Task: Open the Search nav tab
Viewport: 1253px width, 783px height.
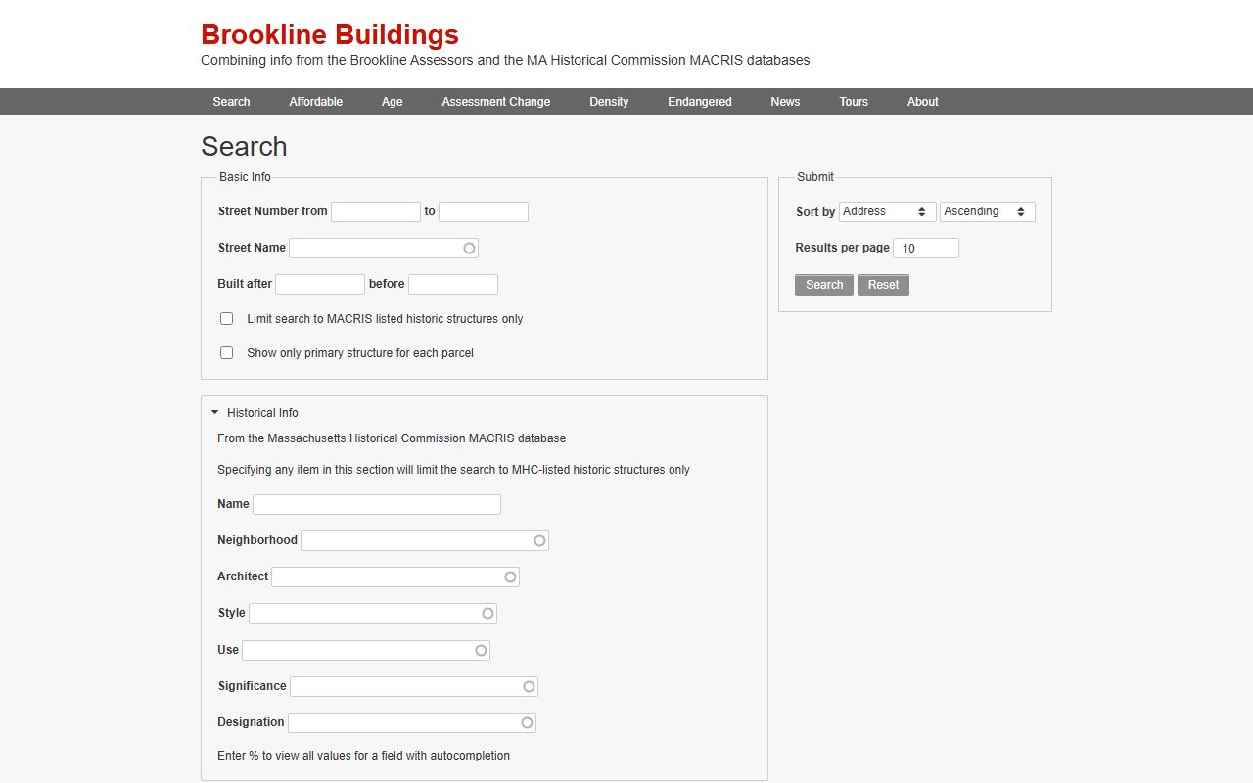Action: pyautogui.click(x=231, y=102)
